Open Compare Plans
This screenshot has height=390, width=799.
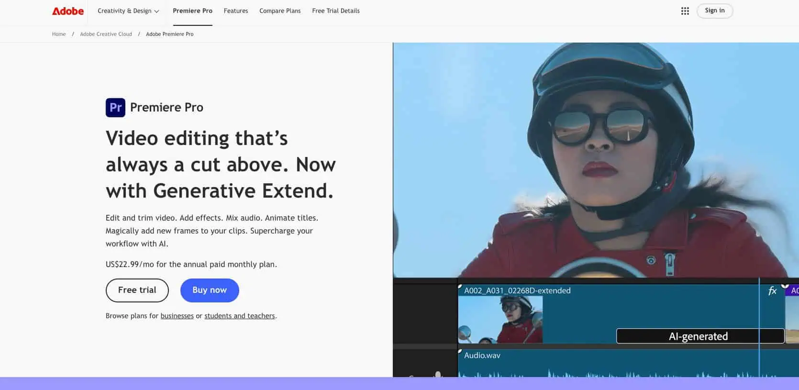(x=280, y=11)
